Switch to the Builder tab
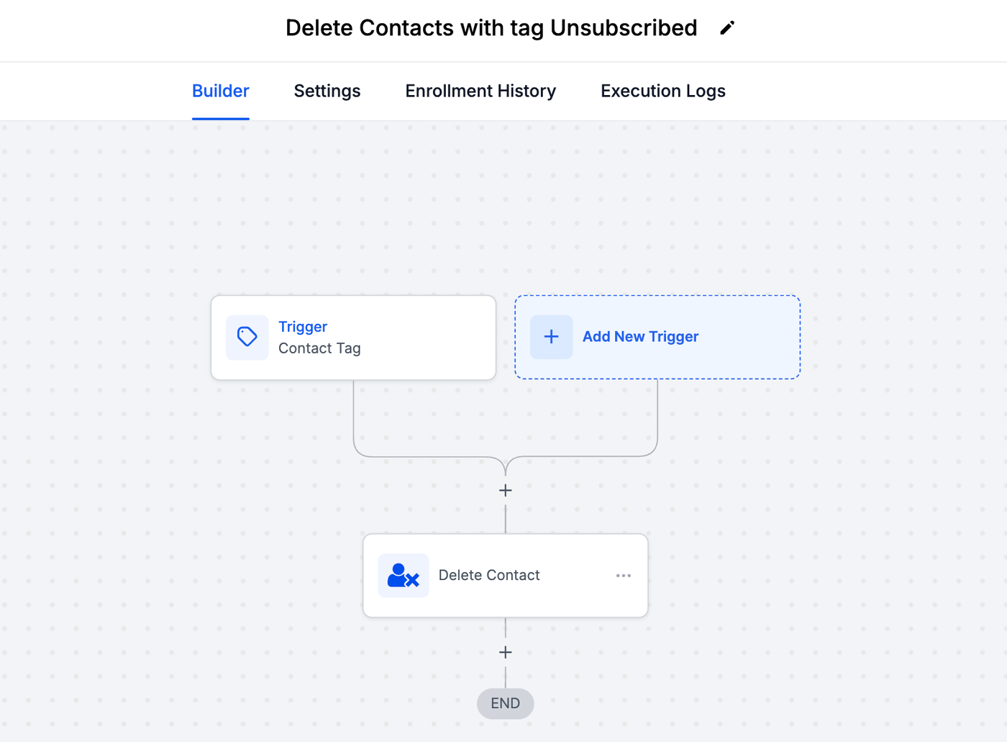The image size is (1007, 742). tap(220, 91)
